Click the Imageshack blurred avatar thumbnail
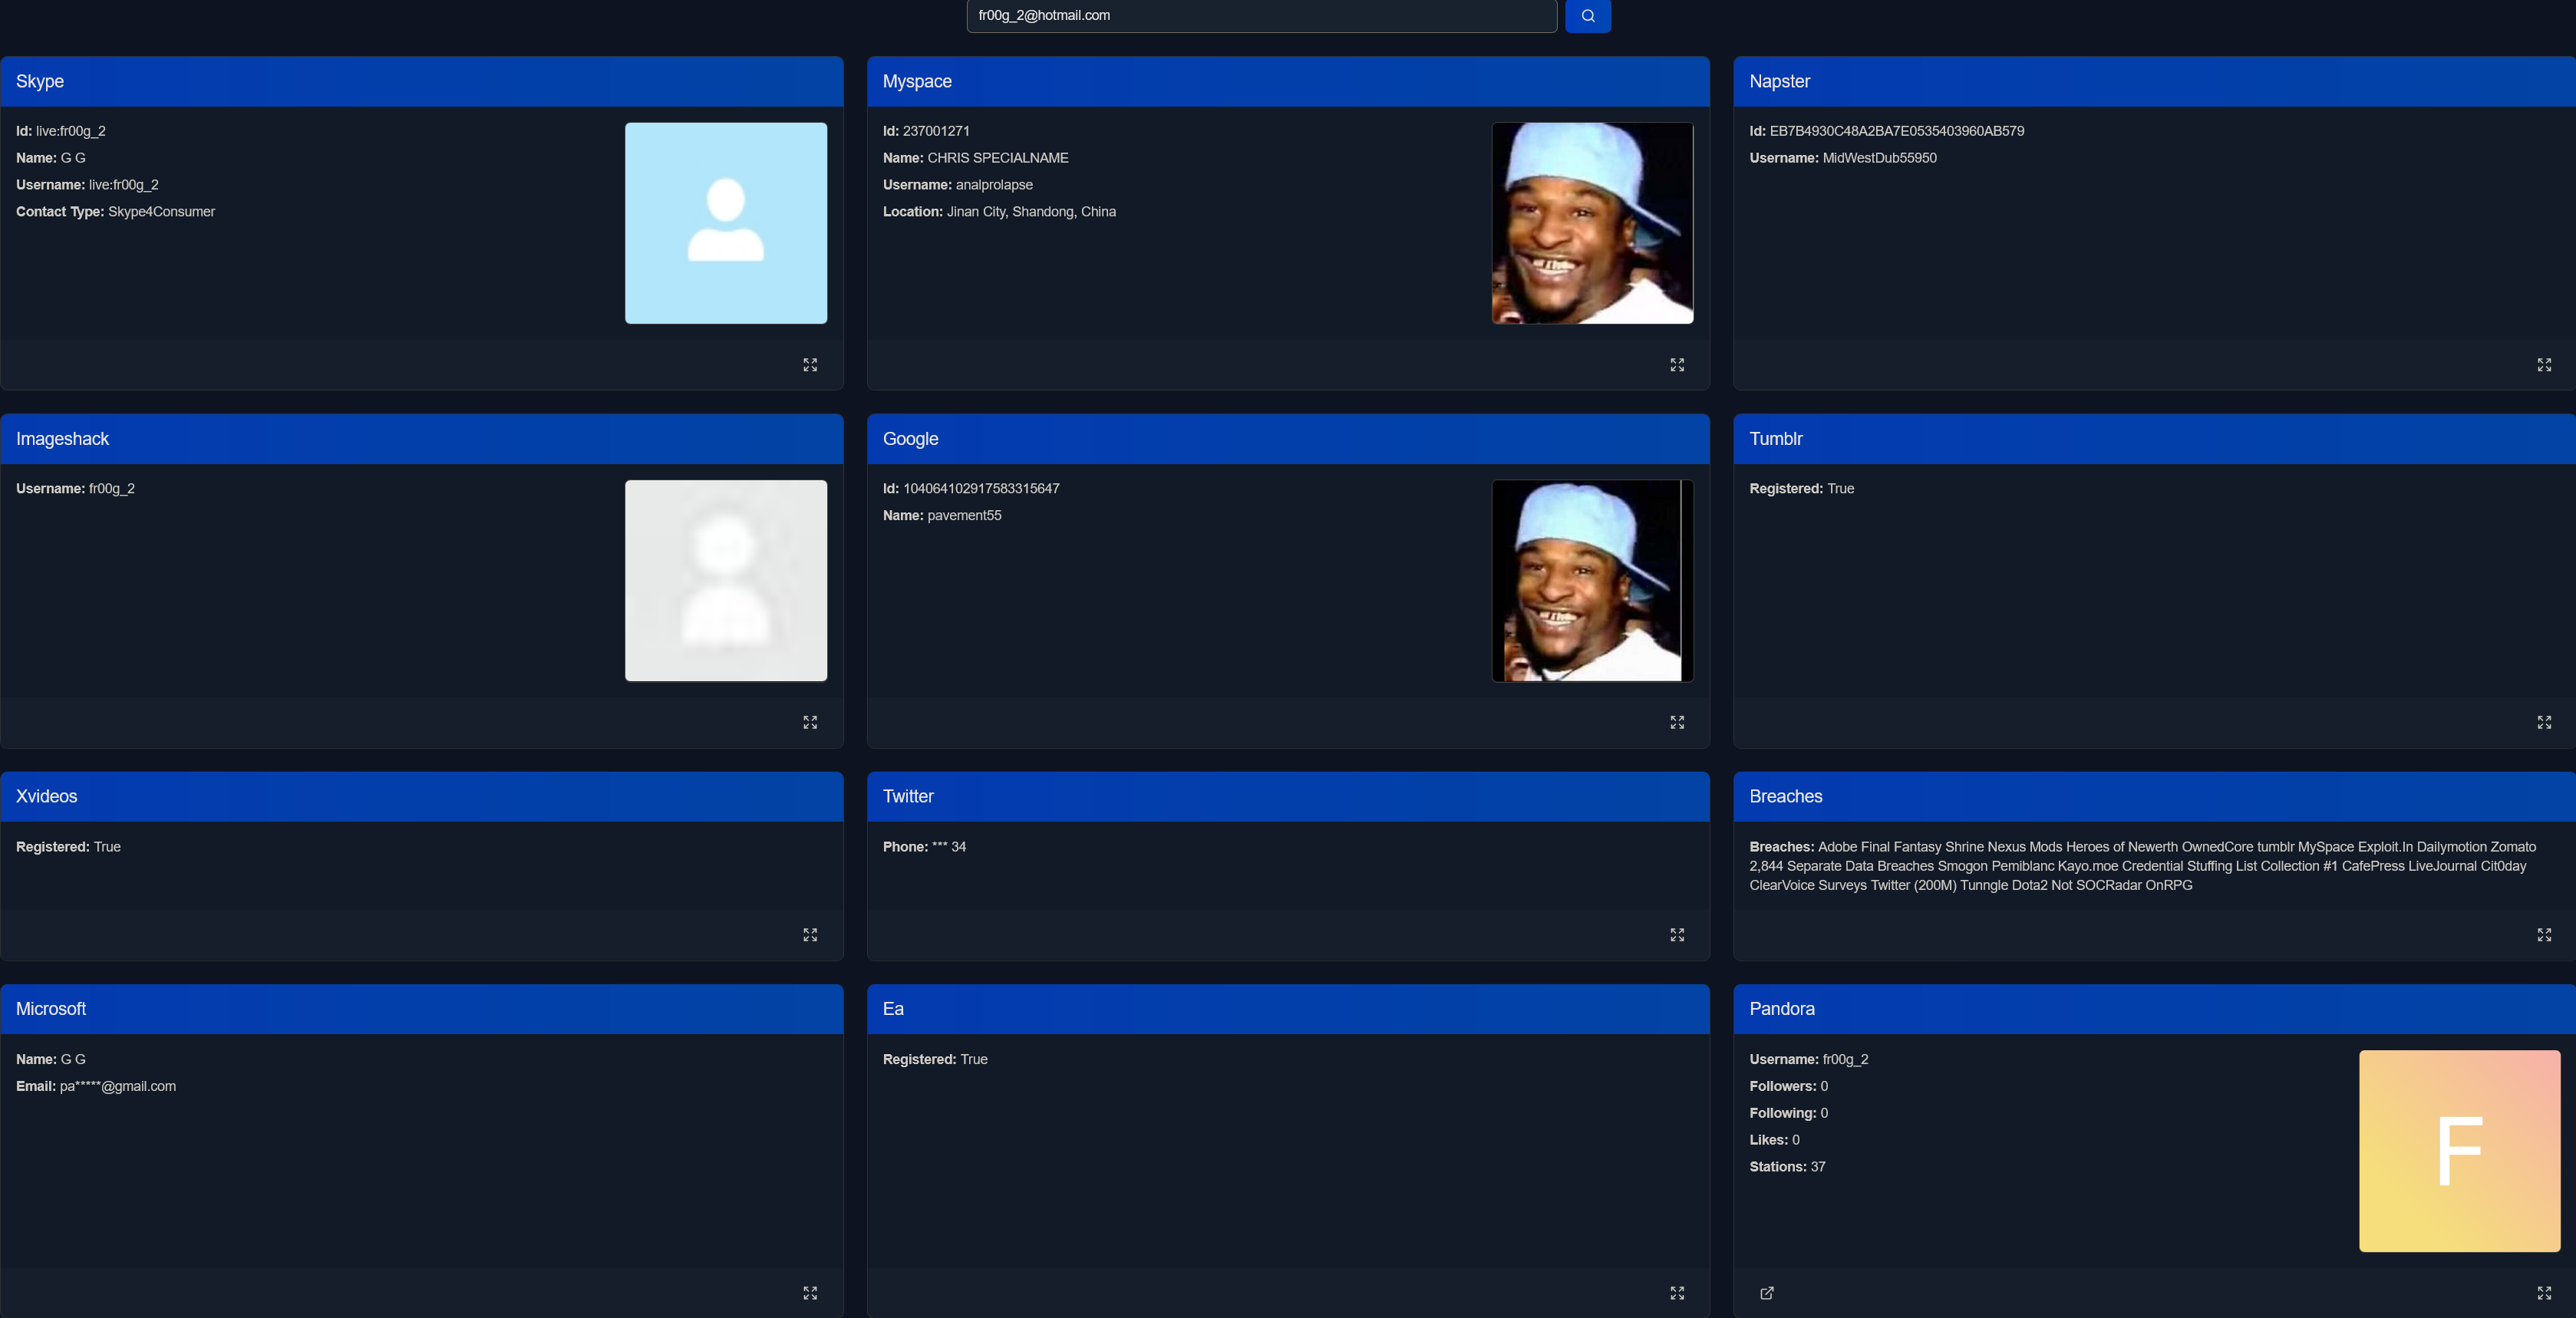 click(726, 580)
